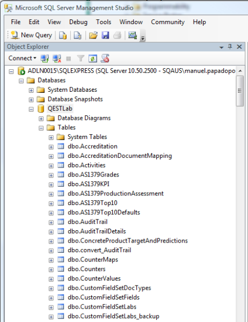The height and width of the screenshot is (322, 248).
Task: Click the Save floppy disk icon
Action: pos(105,35)
